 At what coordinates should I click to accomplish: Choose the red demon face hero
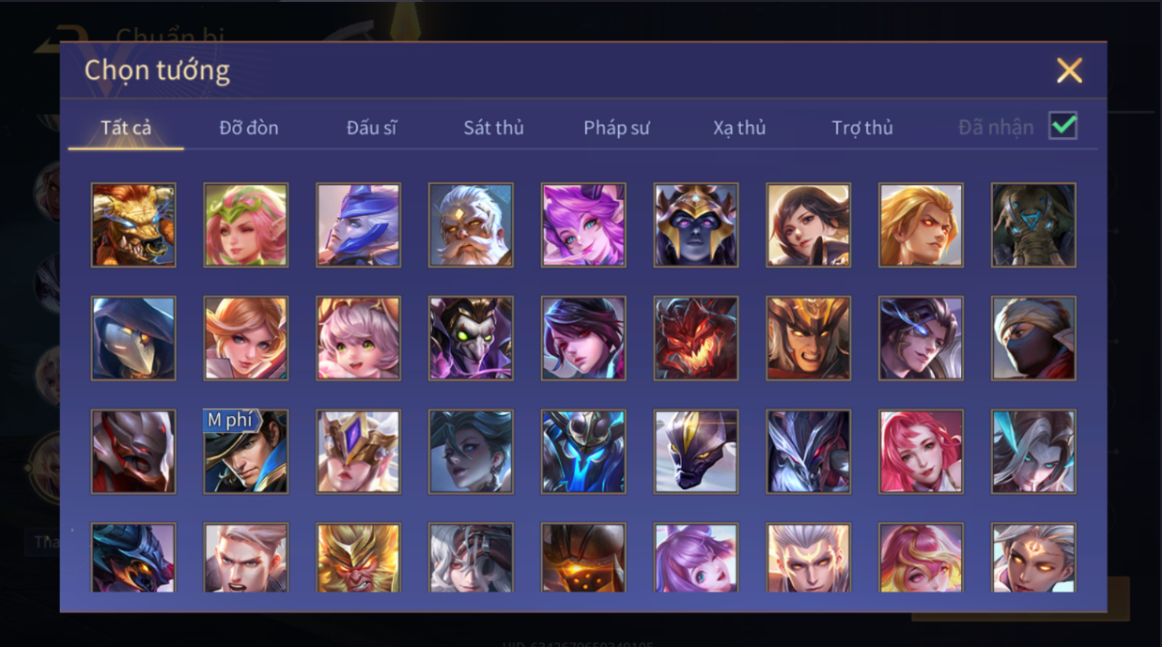696,338
